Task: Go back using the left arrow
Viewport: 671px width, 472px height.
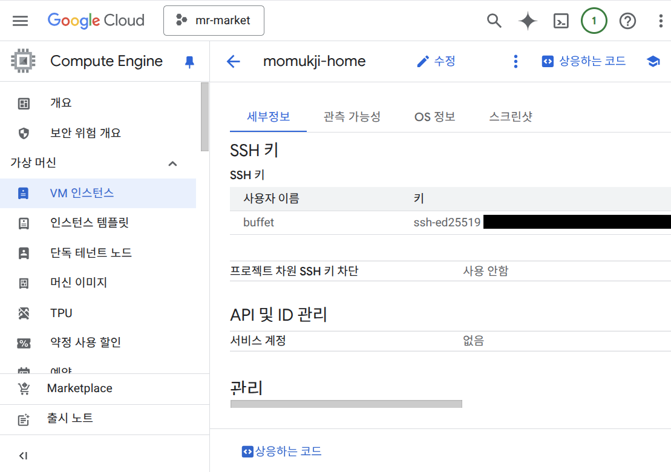Action: pyautogui.click(x=233, y=62)
